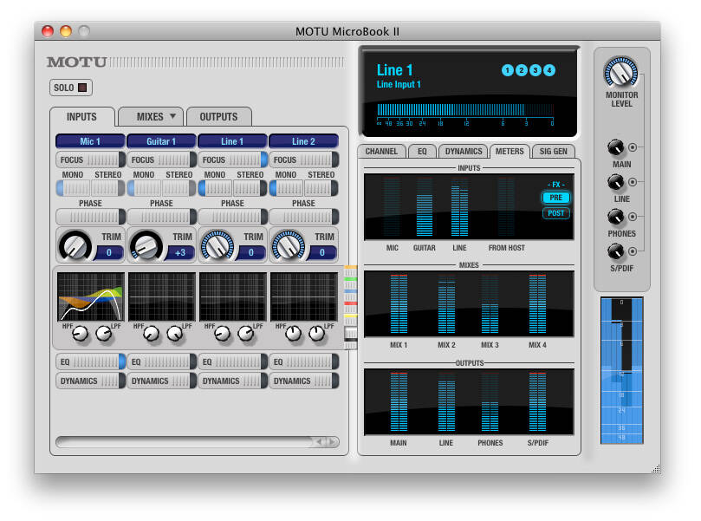Viewport: 701px width, 521px height.
Task: Click the Mic 1 trim knob
Action: pos(75,245)
